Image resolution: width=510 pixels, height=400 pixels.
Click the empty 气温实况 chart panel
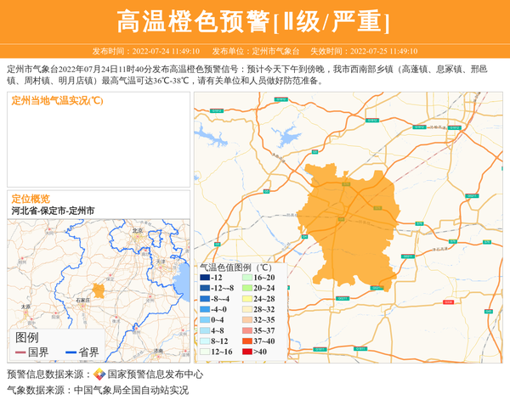pyautogui.click(x=99, y=140)
